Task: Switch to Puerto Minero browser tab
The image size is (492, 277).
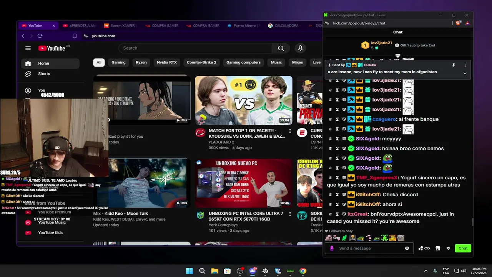Action: pyautogui.click(x=243, y=26)
